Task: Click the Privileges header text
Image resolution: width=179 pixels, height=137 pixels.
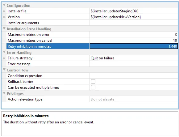Action: 15,93
